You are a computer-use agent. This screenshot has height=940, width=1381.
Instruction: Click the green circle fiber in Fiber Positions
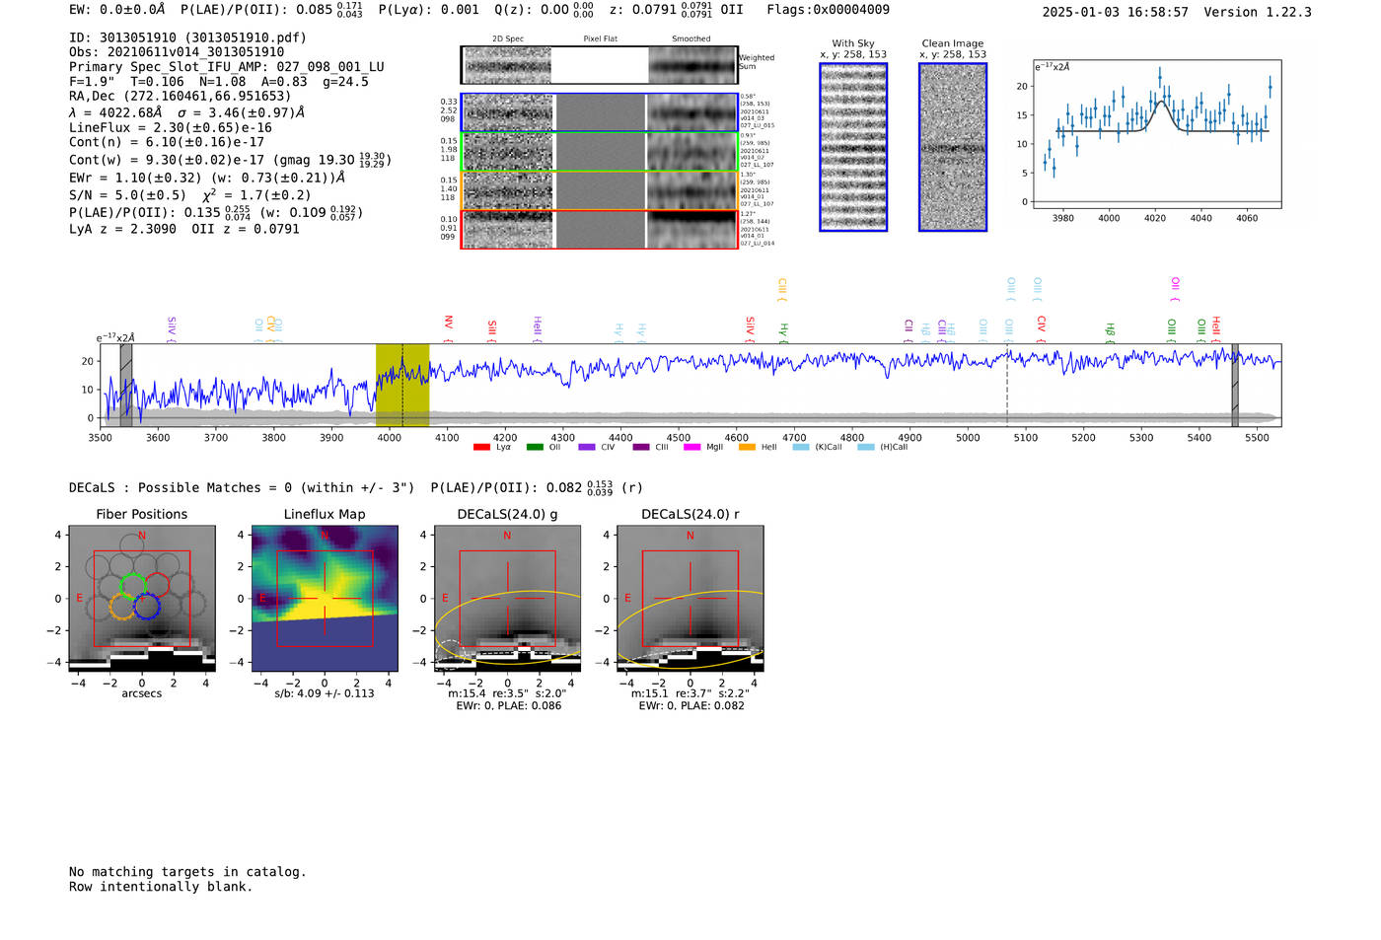(133, 585)
